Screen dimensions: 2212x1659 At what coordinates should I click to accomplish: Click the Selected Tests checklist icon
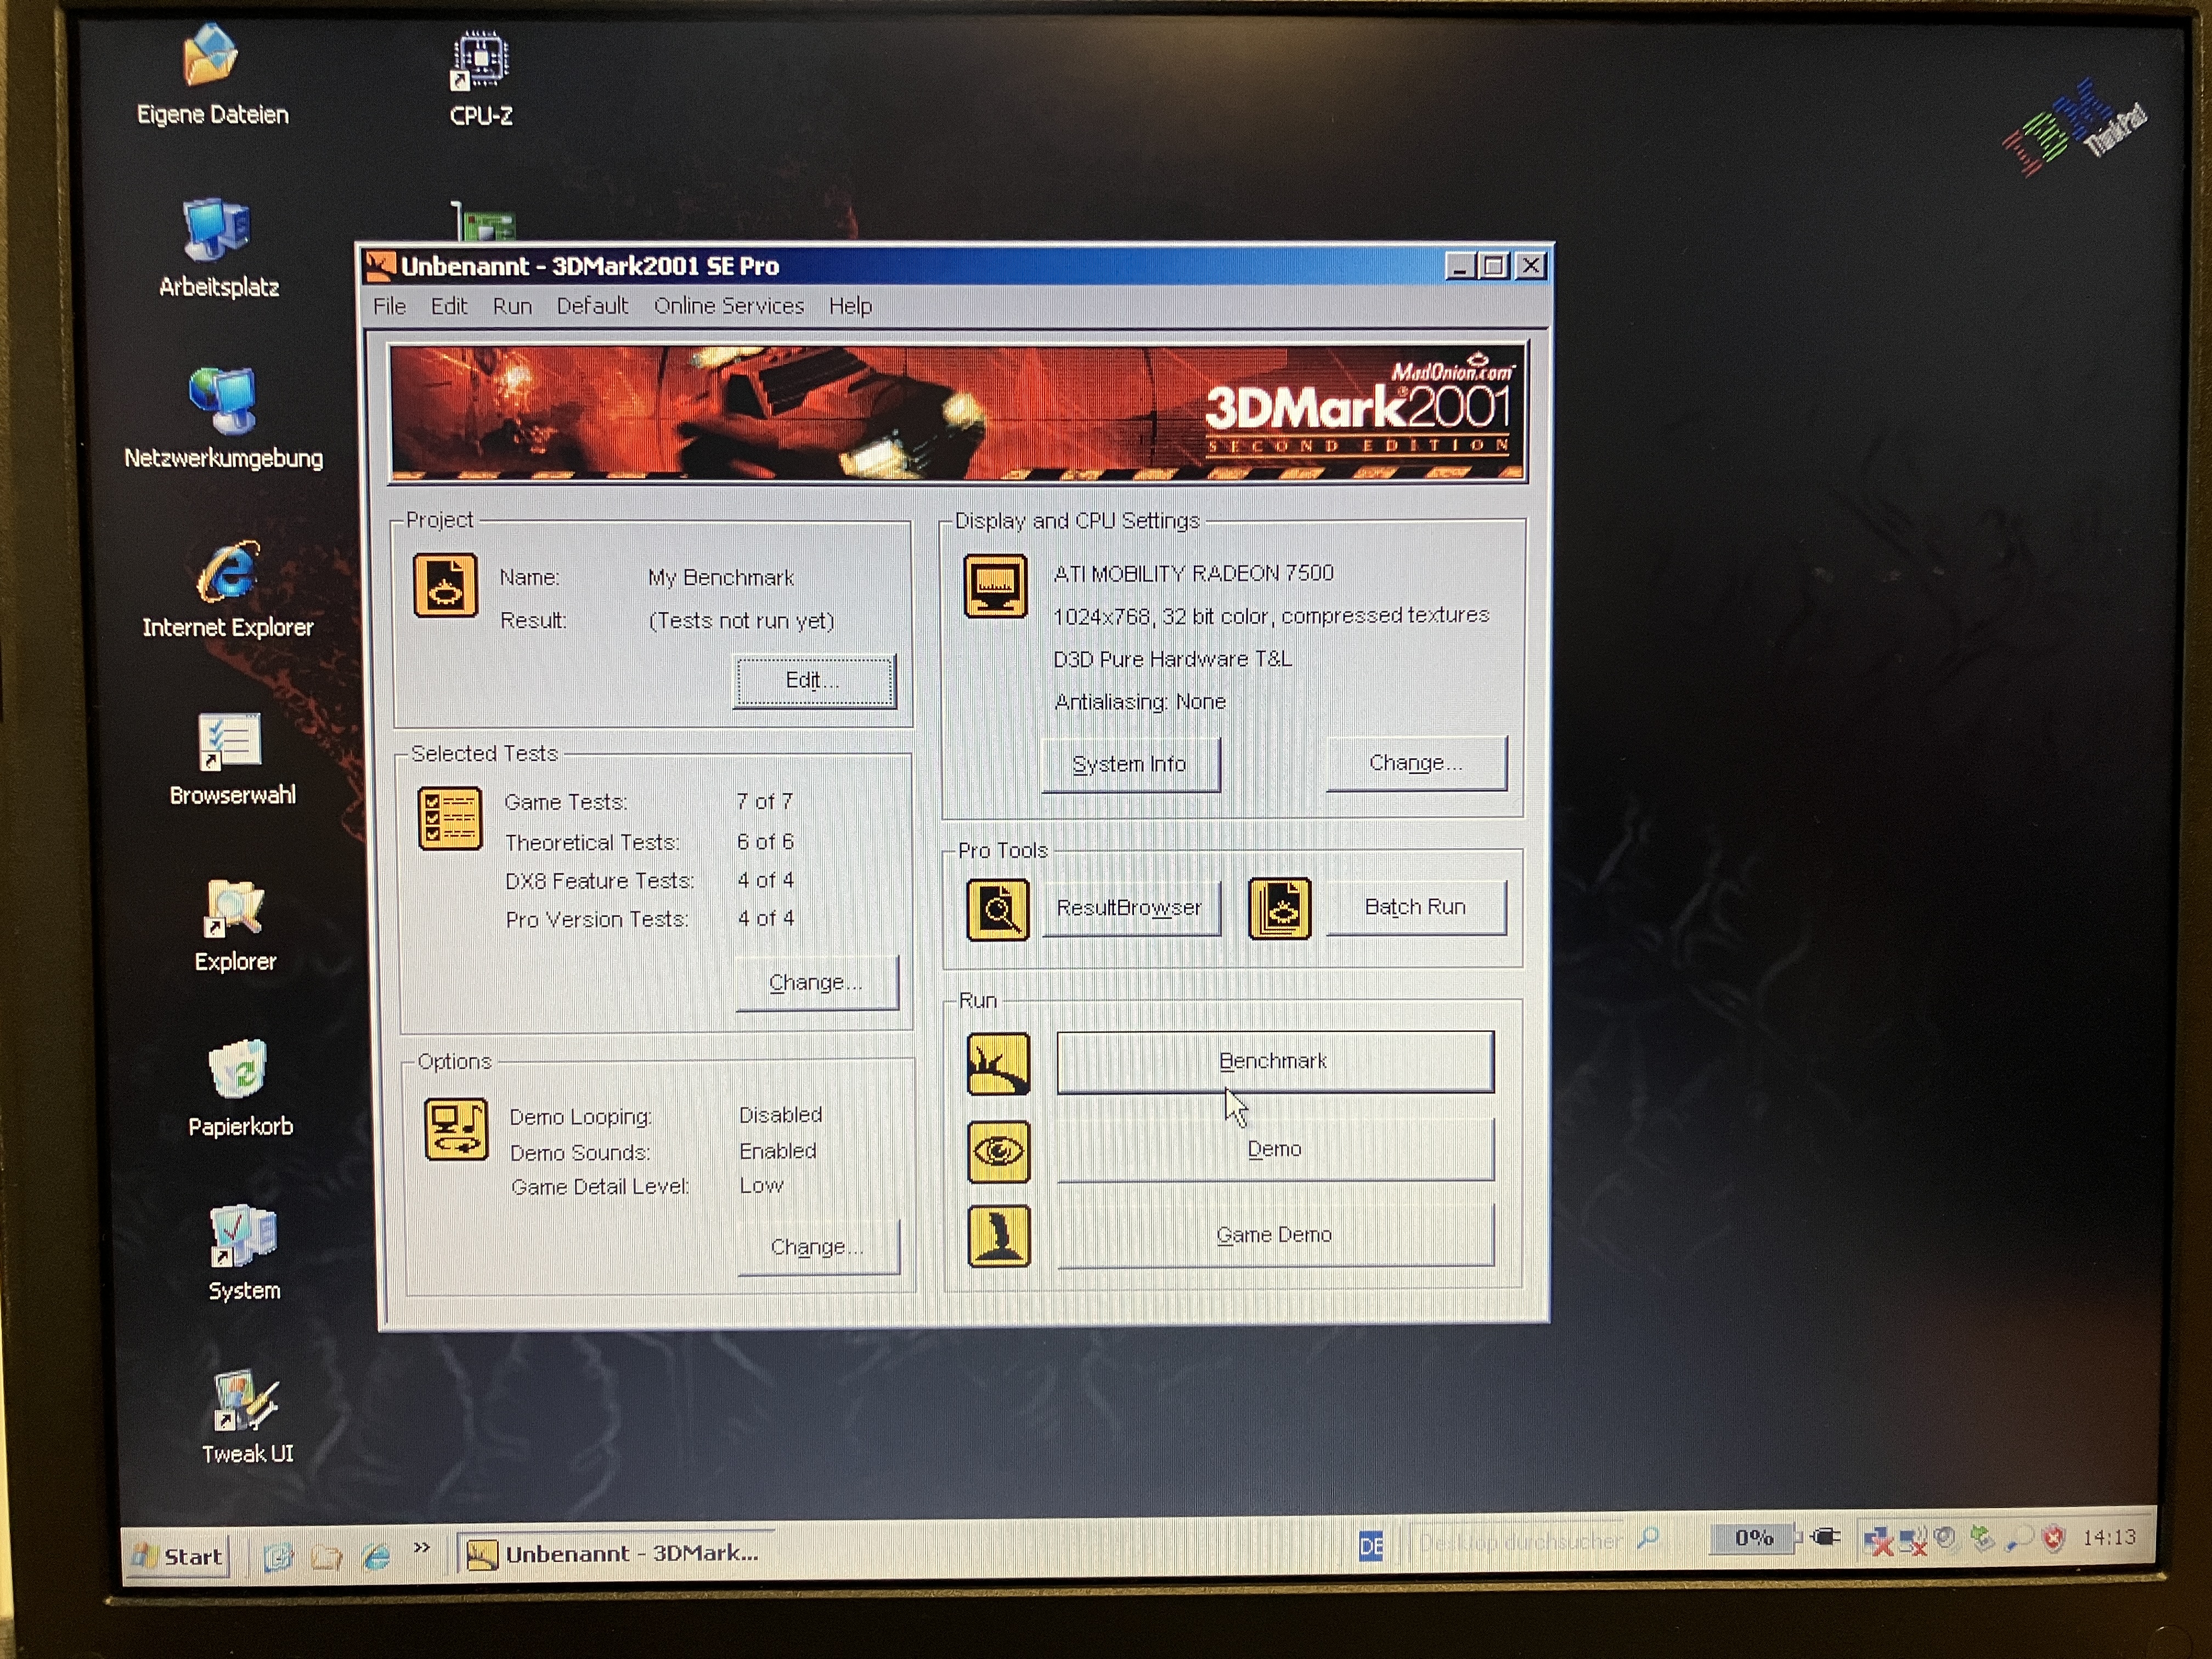(449, 818)
